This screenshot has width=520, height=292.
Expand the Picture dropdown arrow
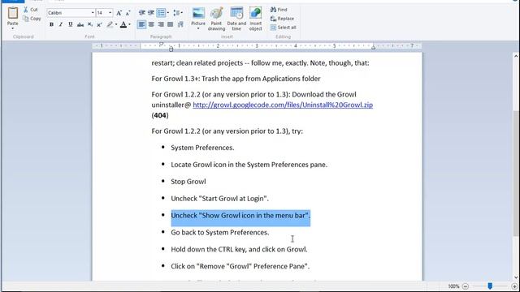coord(198,28)
